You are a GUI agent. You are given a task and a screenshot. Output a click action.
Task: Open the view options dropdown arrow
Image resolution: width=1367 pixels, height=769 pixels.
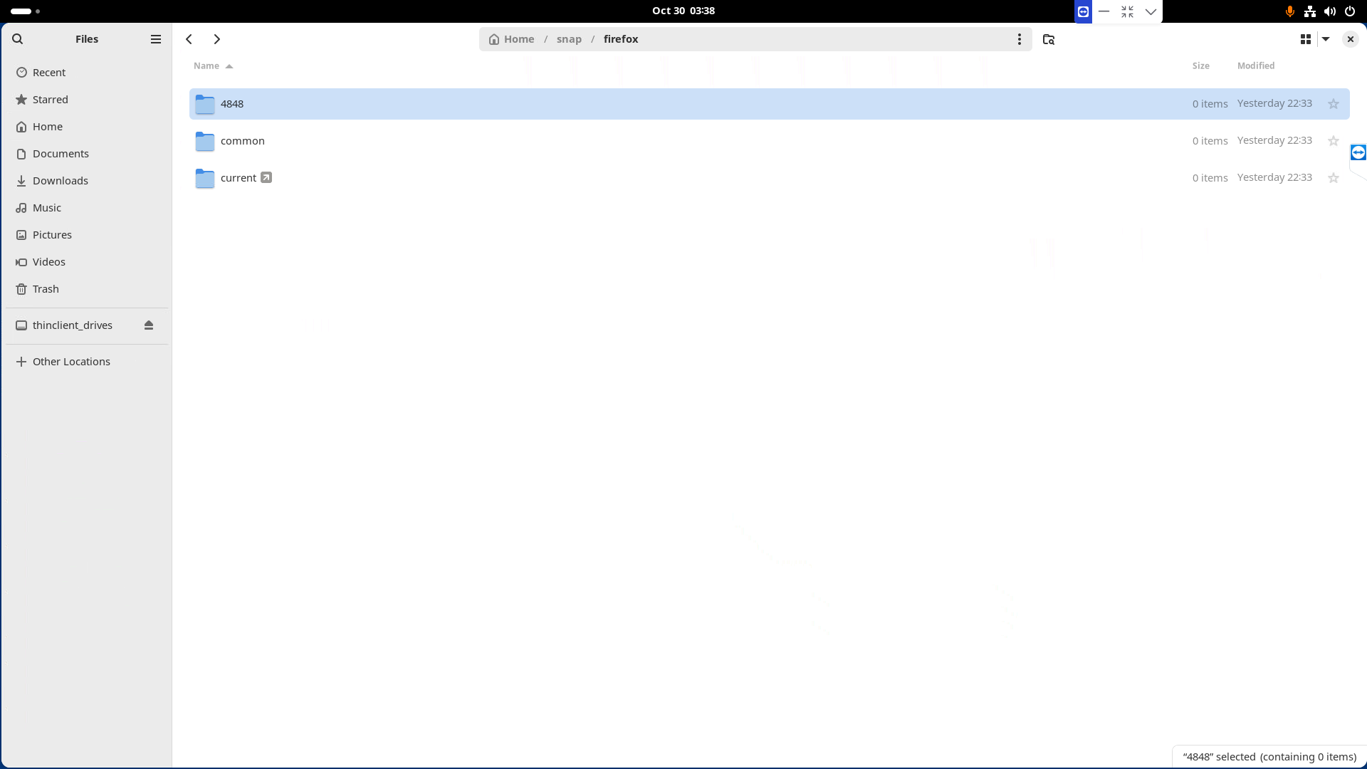coord(1326,39)
